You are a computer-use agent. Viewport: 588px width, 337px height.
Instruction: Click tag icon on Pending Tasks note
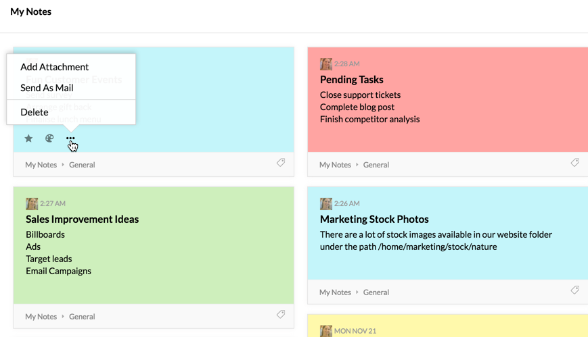pyautogui.click(x=574, y=163)
